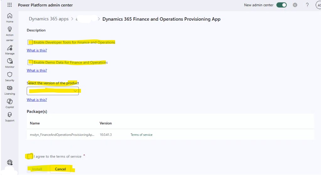Click What is this? under Developer Tools
This screenshot has width=321, height=176.
click(x=37, y=50)
